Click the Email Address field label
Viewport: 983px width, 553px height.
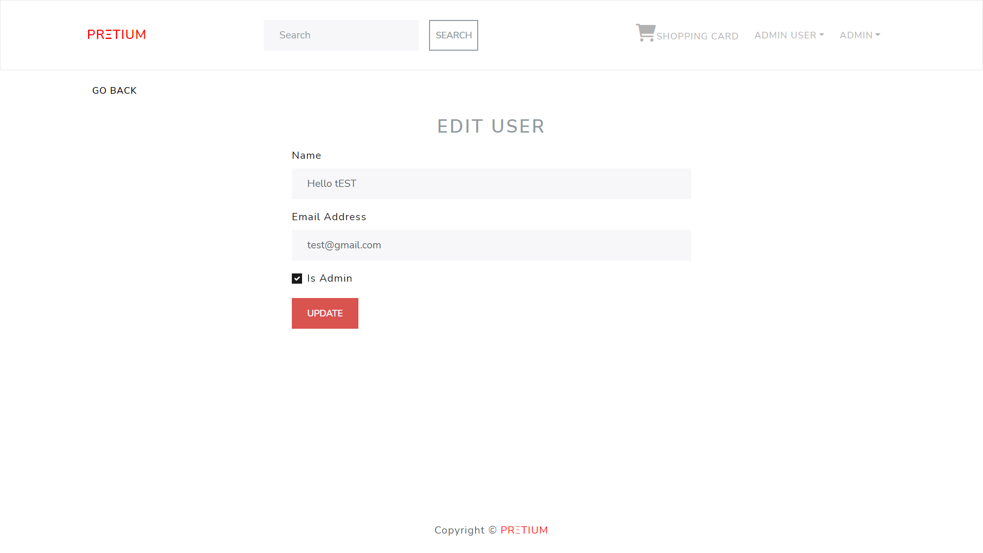[329, 217]
